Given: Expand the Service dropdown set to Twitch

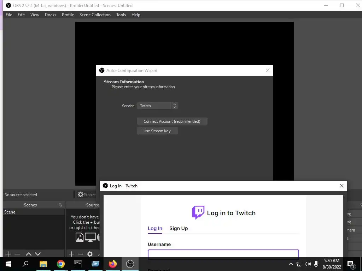Looking at the screenshot, I should click(157, 106).
